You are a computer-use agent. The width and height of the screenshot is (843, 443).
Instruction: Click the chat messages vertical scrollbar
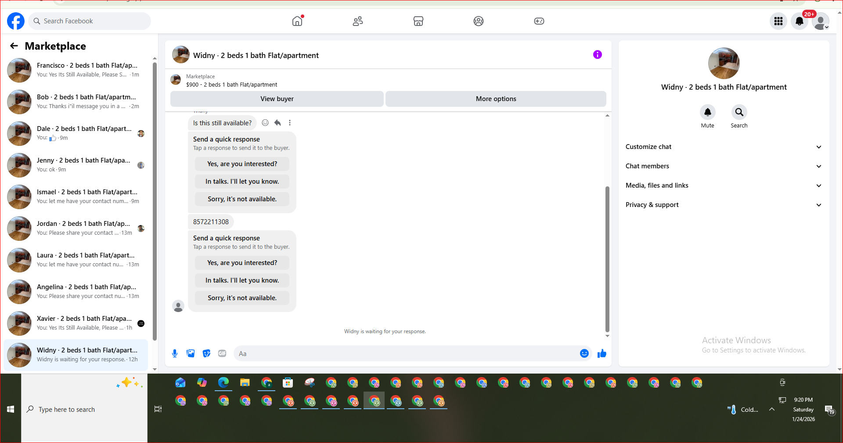(607, 259)
